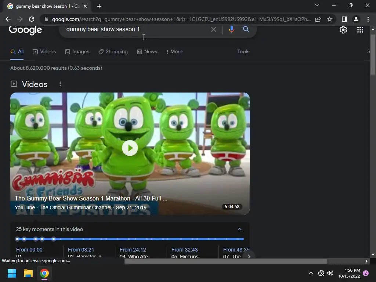Click the Videos section play icon
The width and height of the screenshot is (376, 282).
[x=14, y=84]
